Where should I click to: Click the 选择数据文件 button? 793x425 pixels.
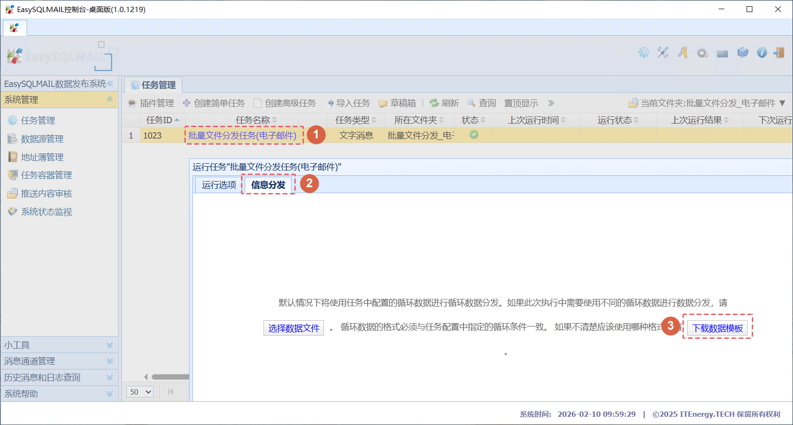294,328
